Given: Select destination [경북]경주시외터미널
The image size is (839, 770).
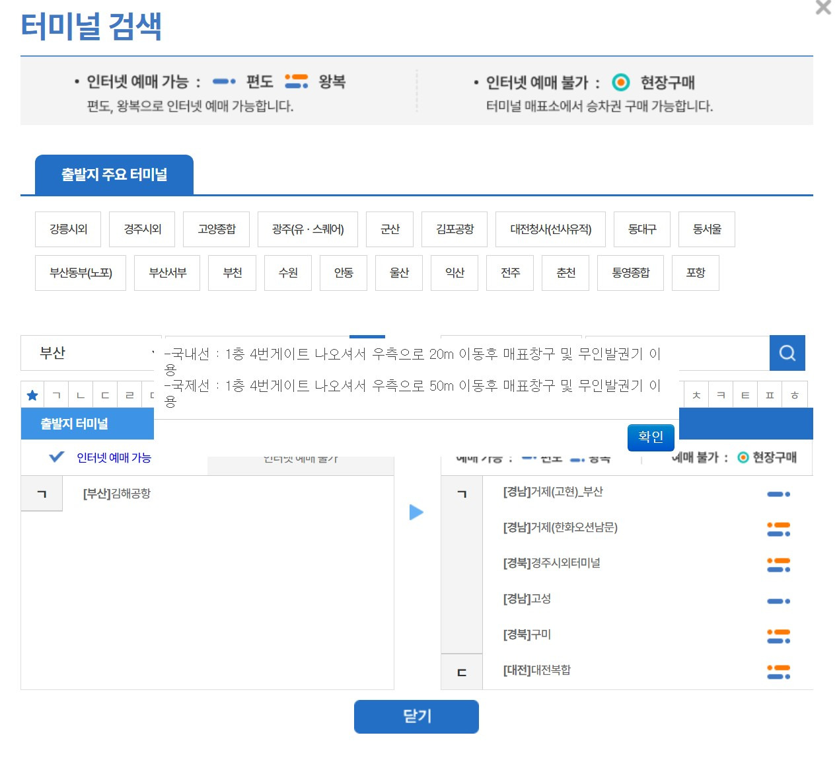Looking at the screenshot, I should pos(552,563).
